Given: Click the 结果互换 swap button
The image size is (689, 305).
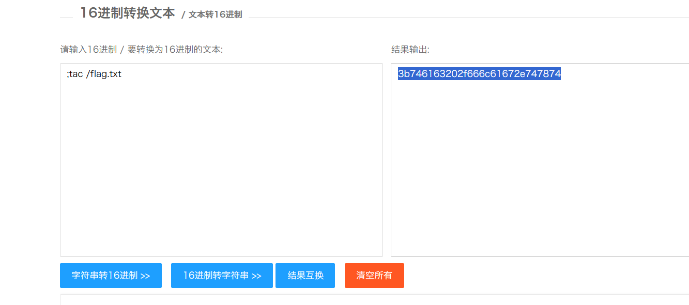Looking at the screenshot, I should tap(305, 276).
